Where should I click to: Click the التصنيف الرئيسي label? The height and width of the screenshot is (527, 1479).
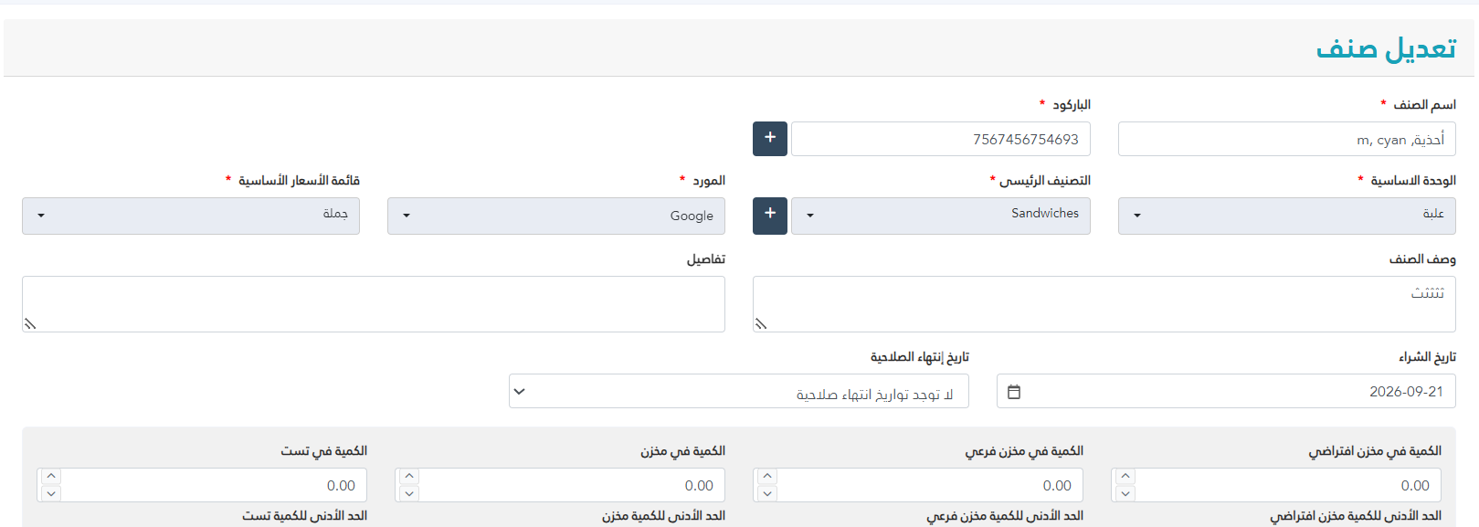click(x=1045, y=180)
